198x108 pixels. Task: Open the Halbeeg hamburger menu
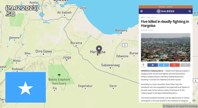(141, 11)
